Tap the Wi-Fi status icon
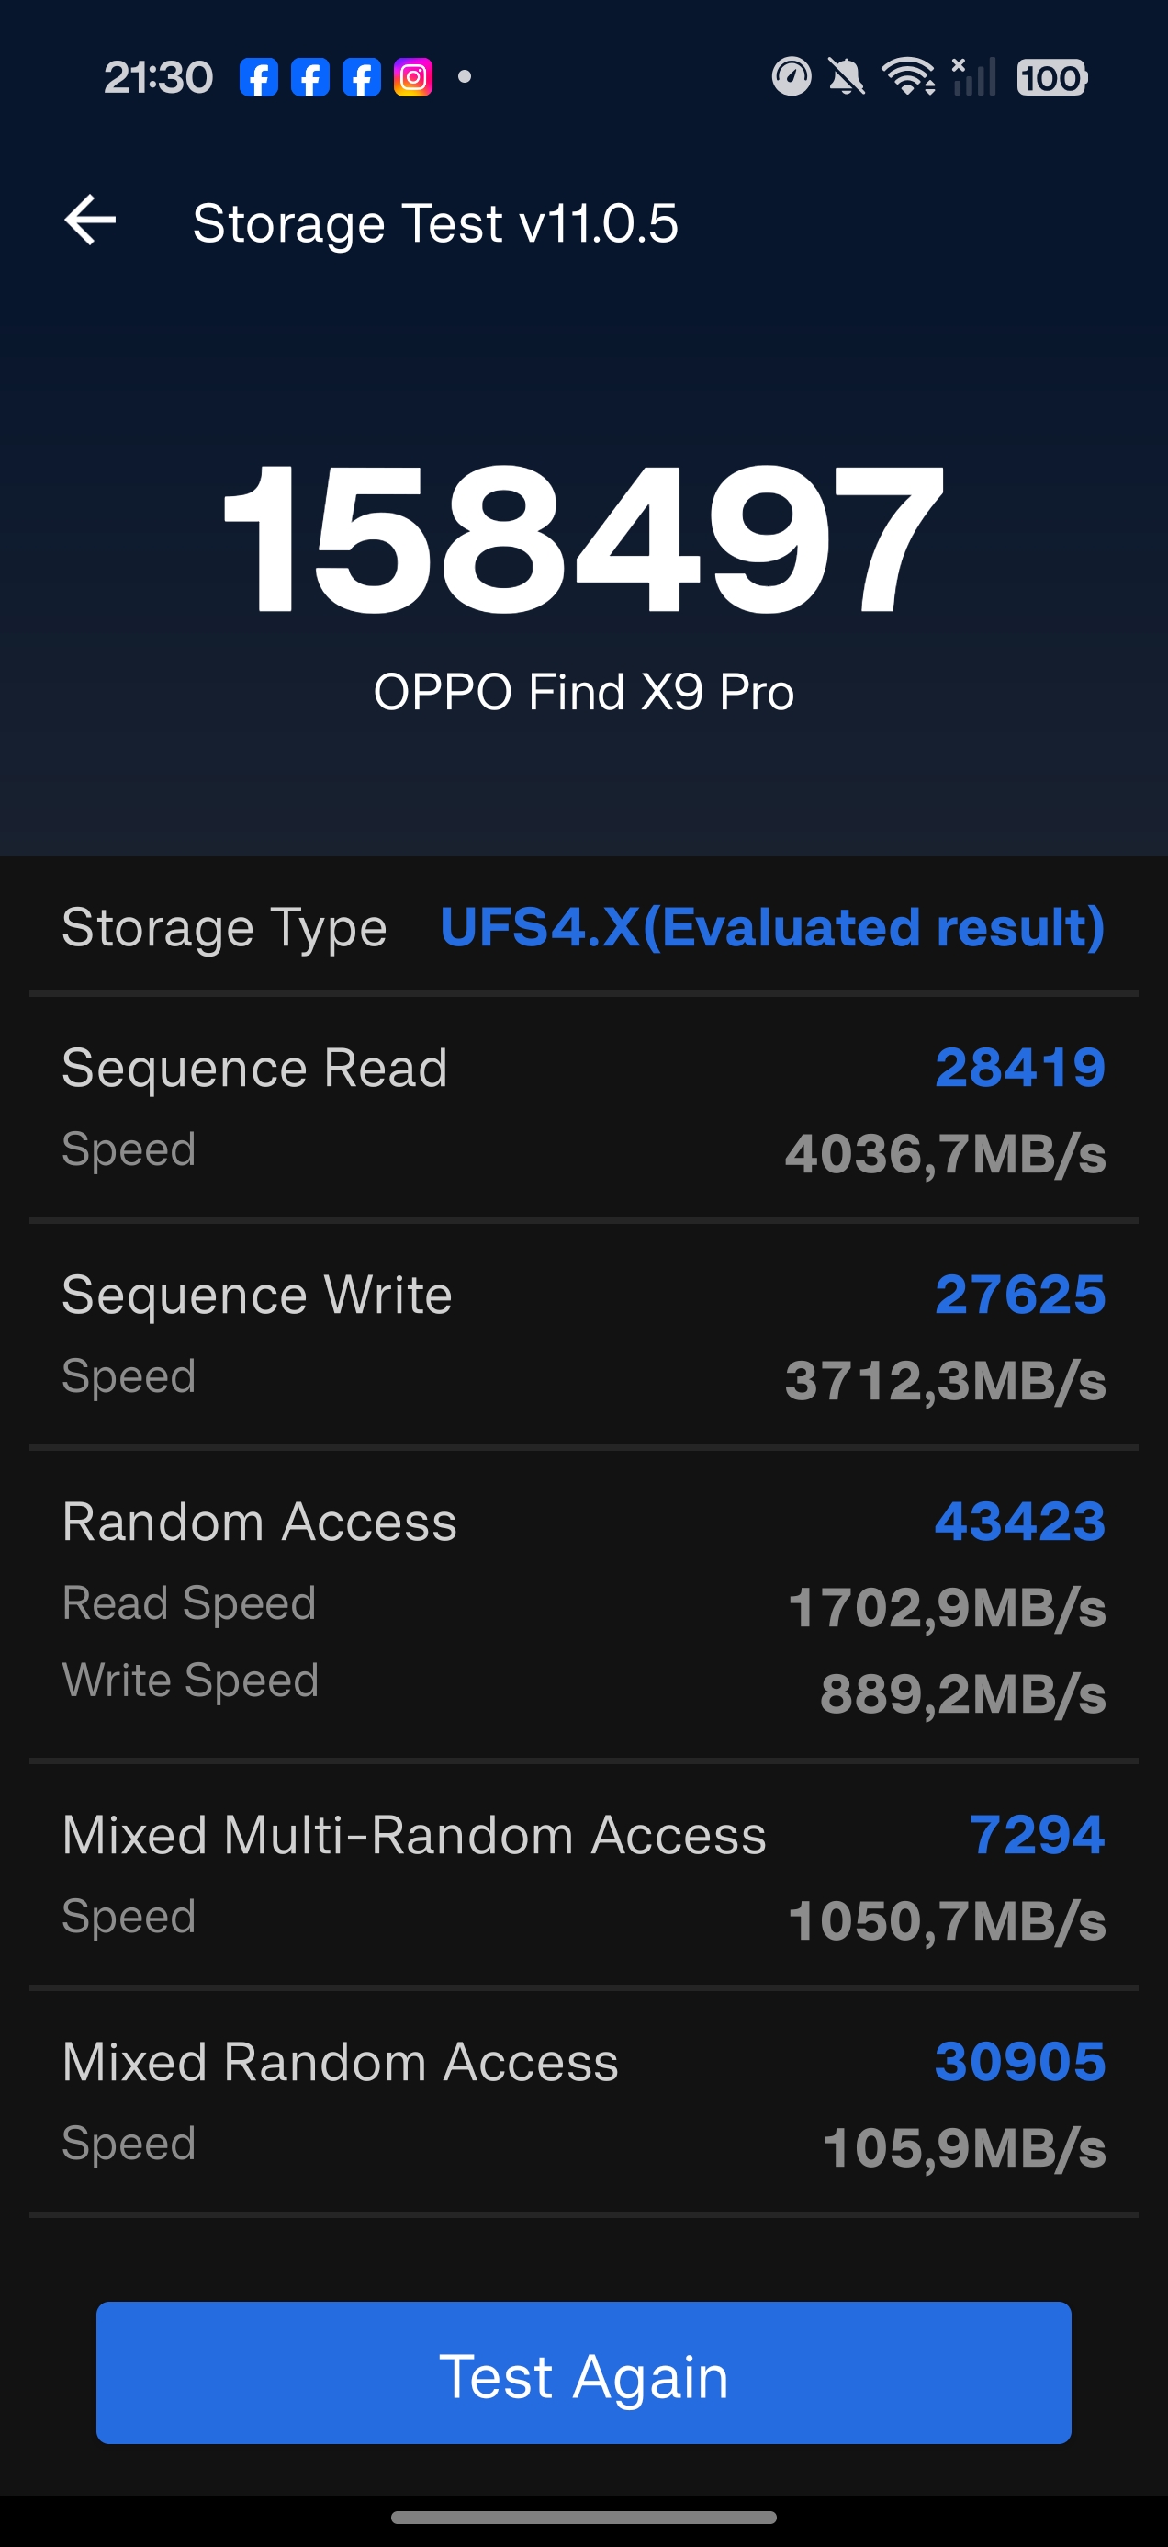This screenshot has width=1168, height=2547. (908, 77)
